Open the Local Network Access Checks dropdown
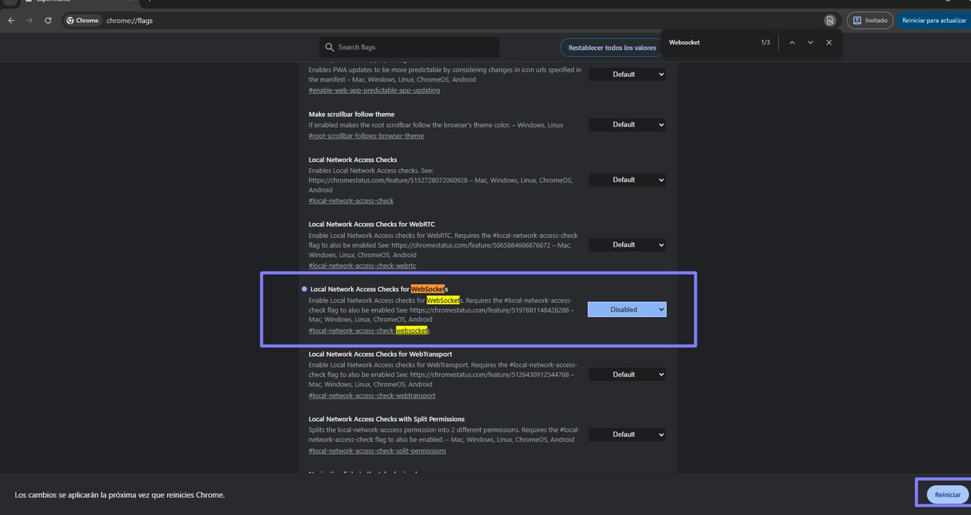The height and width of the screenshot is (515, 971). pos(627,180)
